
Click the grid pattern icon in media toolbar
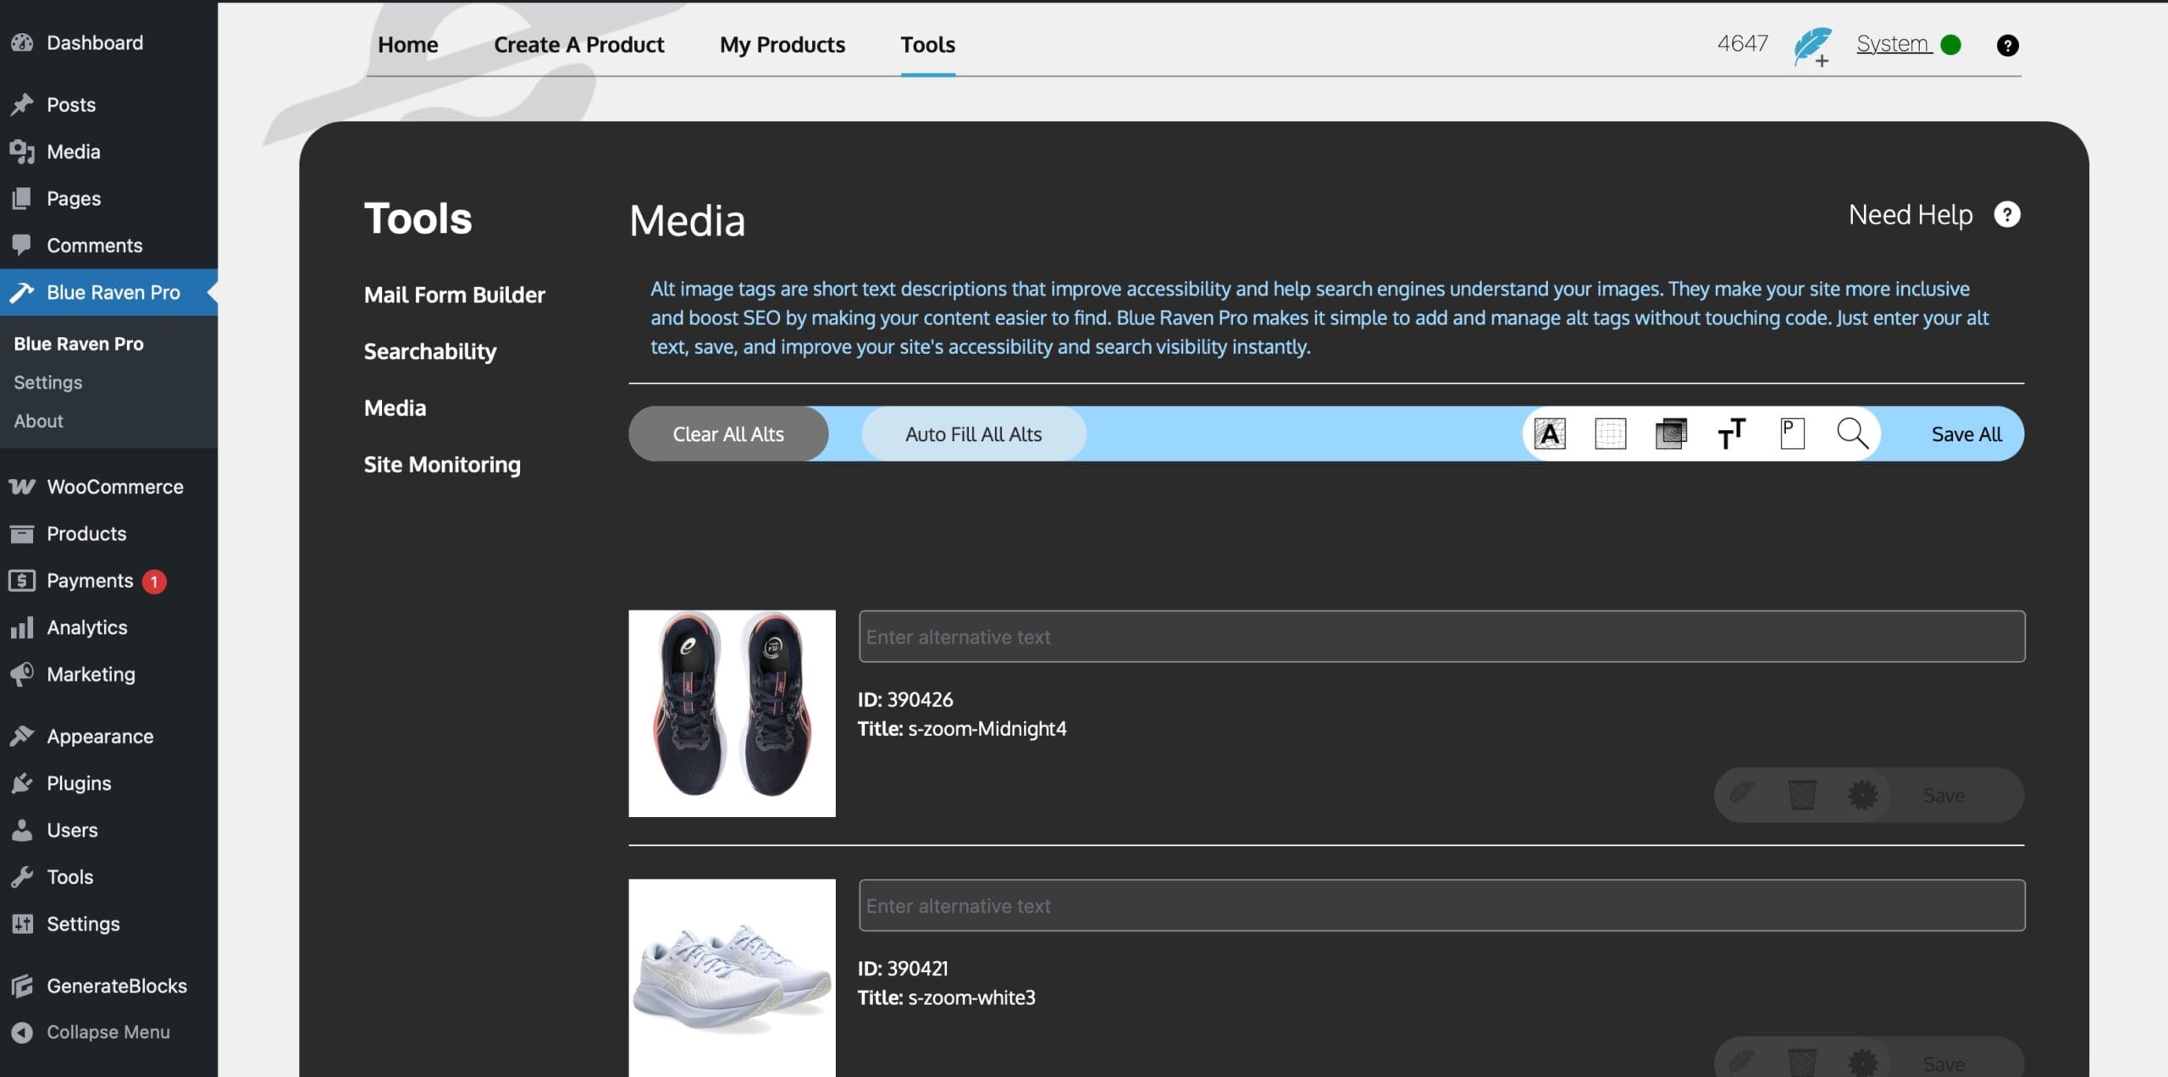1610,434
